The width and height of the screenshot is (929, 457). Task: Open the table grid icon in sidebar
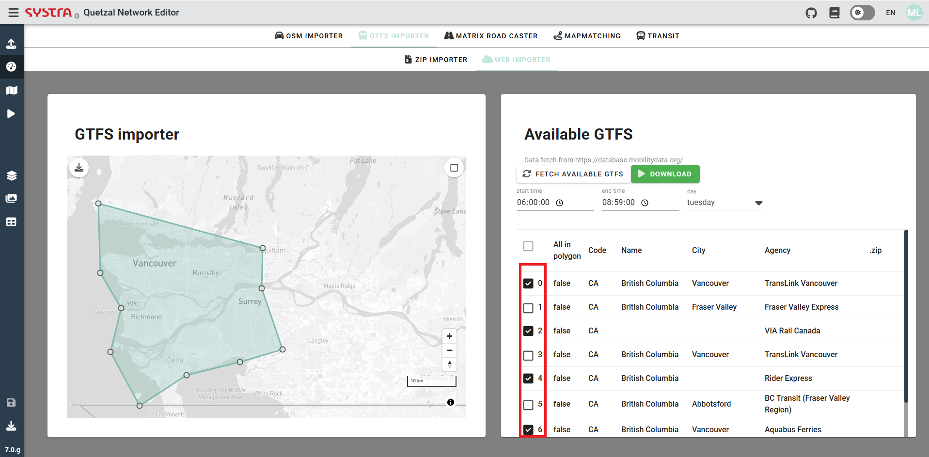pyautogui.click(x=11, y=222)
